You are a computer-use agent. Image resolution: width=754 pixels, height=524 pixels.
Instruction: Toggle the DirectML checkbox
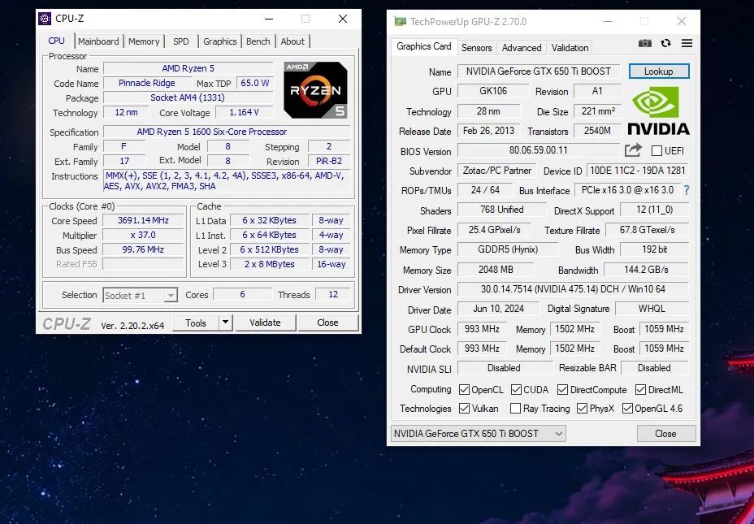(x=640, y=389)
